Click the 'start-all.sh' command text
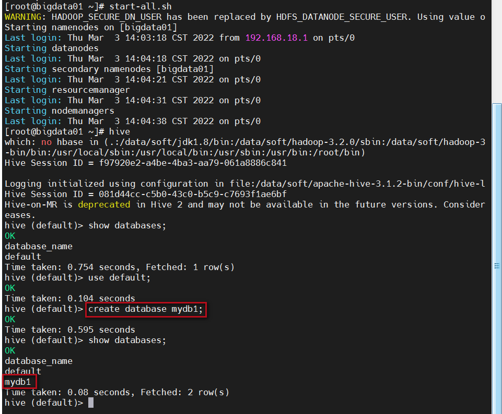Screen dimensions: 502x414 click(x=140, y=6)
